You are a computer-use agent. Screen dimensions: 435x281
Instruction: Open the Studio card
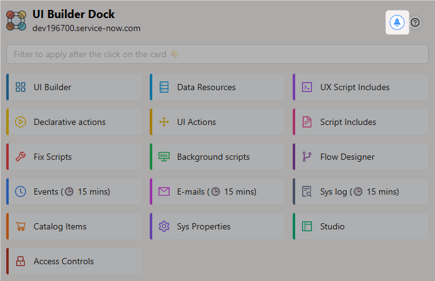tap(360, 226)
